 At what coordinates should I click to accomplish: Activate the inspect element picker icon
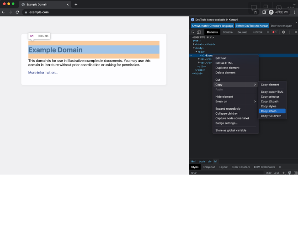pos(193,32)
